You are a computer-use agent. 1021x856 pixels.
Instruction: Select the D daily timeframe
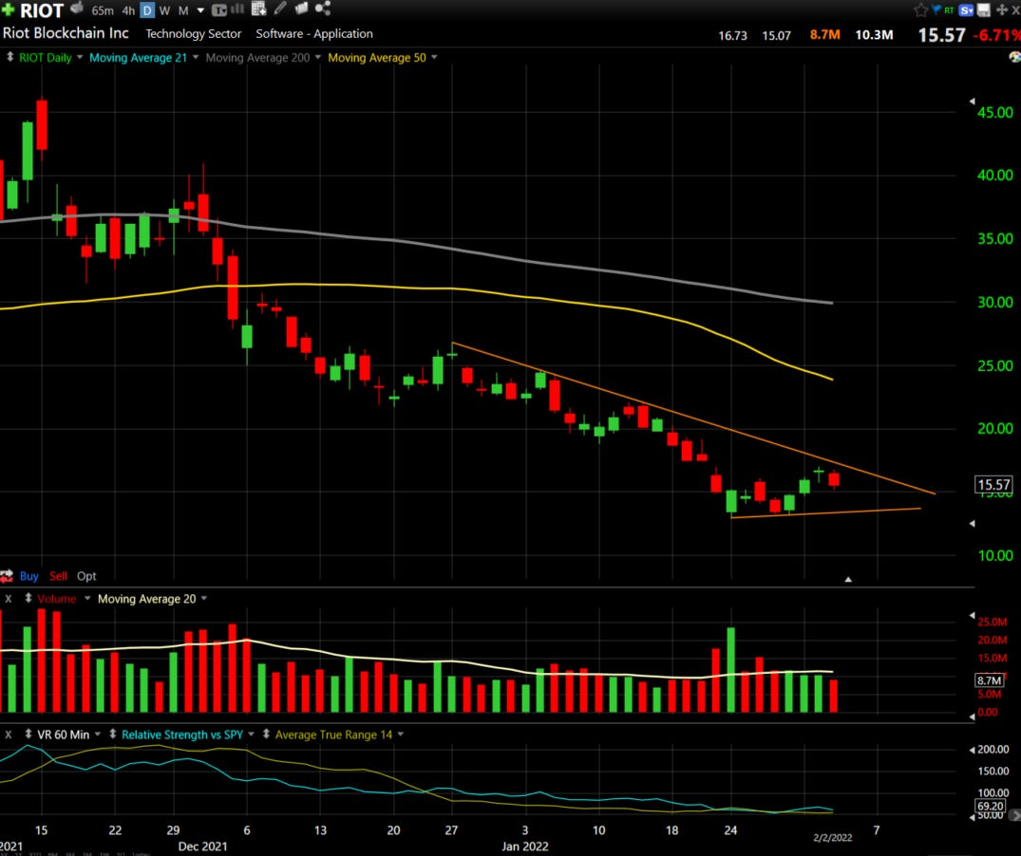(x=147, y=10)
